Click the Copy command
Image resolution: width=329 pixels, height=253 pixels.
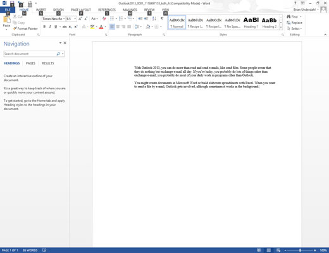click(x=19, y=23)
